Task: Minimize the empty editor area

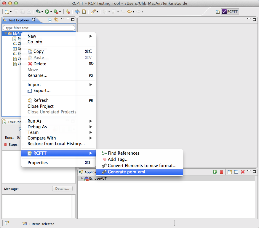Action: point(249,18)
